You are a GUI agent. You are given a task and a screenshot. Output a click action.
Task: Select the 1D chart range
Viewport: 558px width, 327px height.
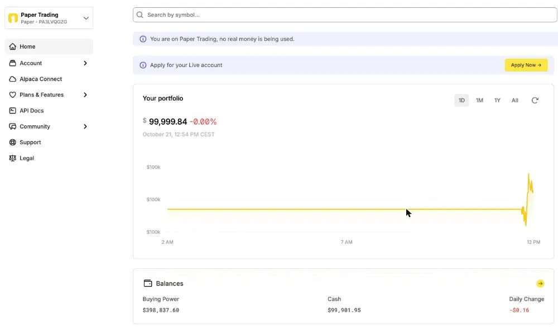pyautogui.click(x=461, y=100)
